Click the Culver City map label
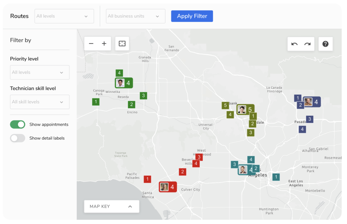The image size is (347, 224). (190, 189)
